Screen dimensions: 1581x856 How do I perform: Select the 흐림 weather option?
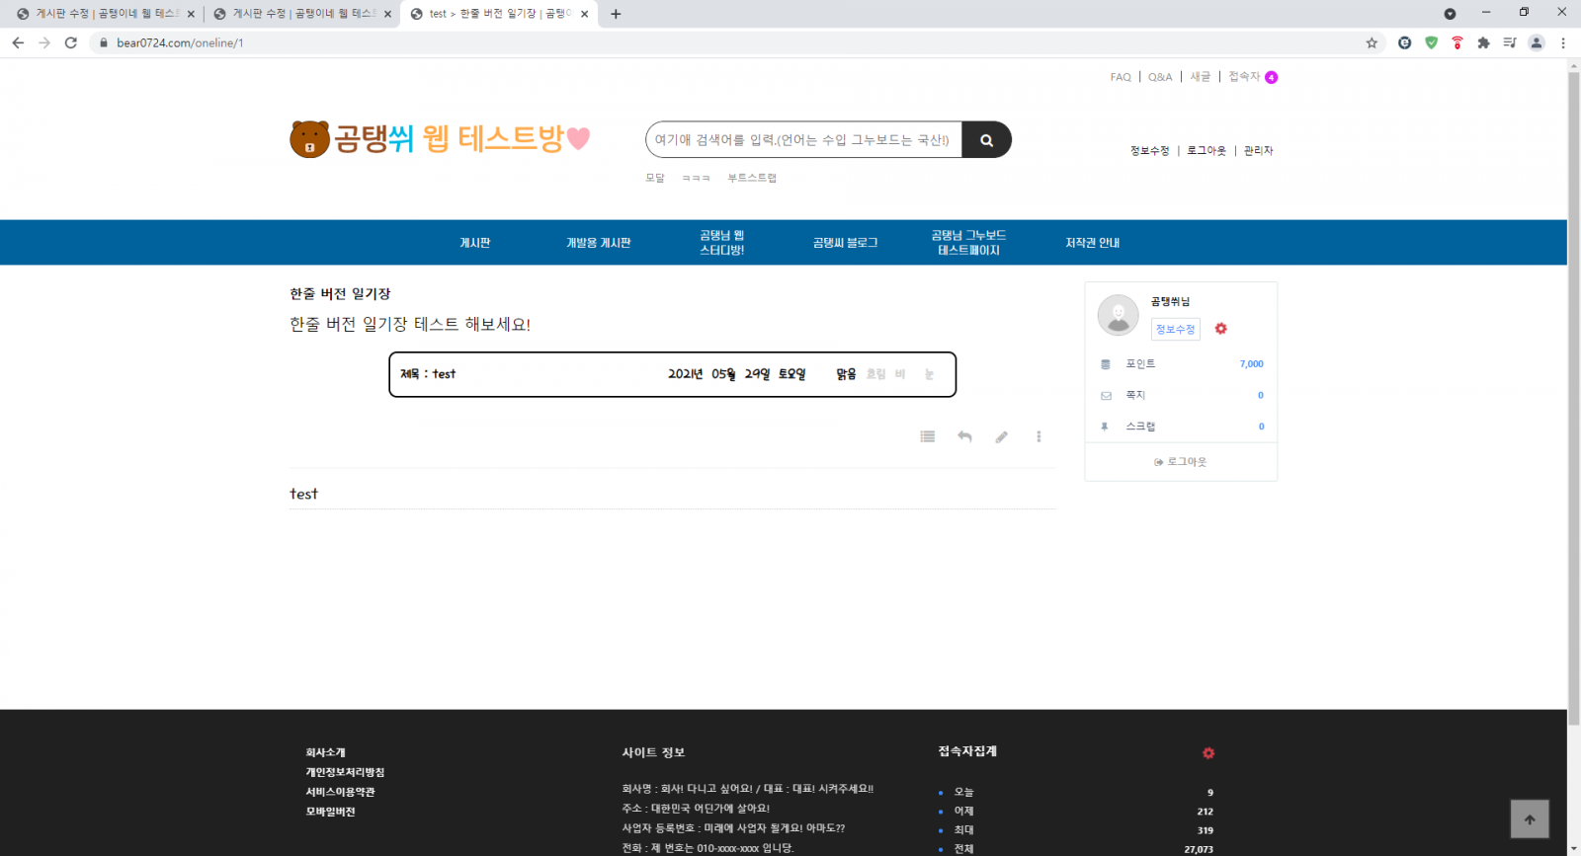coord(875,374)
